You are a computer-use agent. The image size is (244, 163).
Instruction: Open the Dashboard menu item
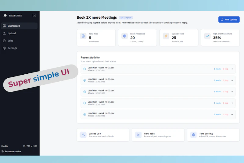(x=19, y=26)
